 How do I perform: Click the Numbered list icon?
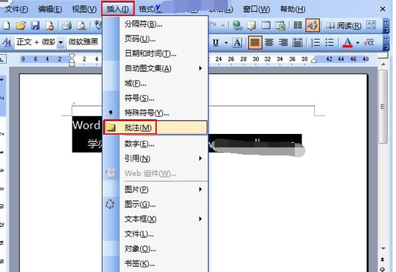click(x=315, y=42)
